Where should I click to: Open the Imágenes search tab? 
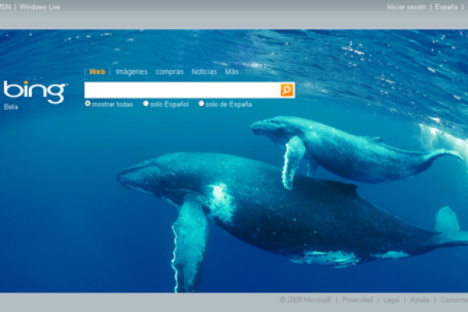coord(131,72)
